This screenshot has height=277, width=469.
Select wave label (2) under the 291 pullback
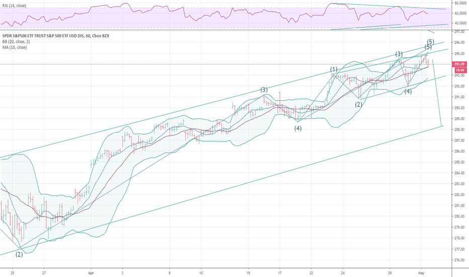[359, 105]
